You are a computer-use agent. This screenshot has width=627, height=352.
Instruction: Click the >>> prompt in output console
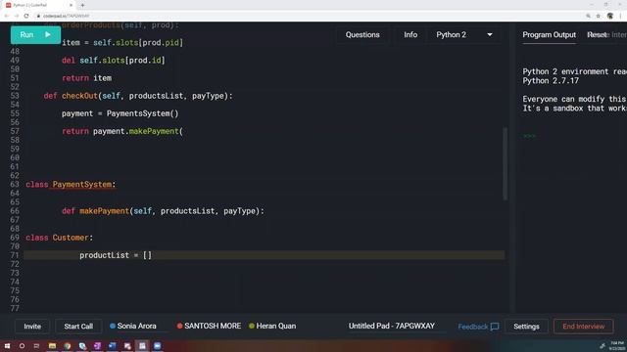(529, 136)
